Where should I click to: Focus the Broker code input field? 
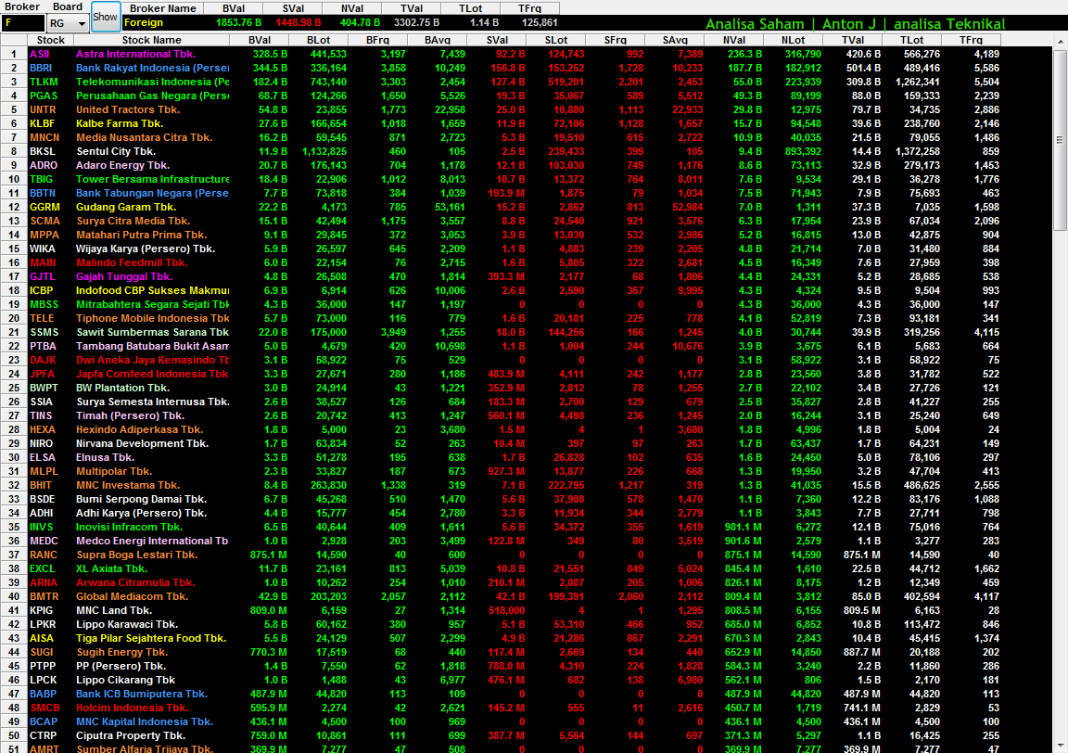[23, 23]
